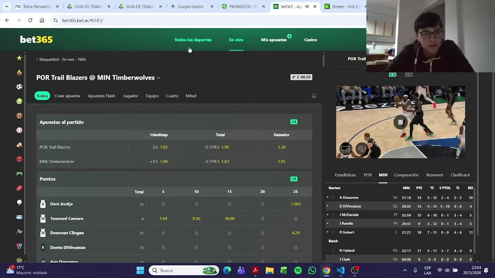
Task: Go to browser home page
Action: (42, 20)
